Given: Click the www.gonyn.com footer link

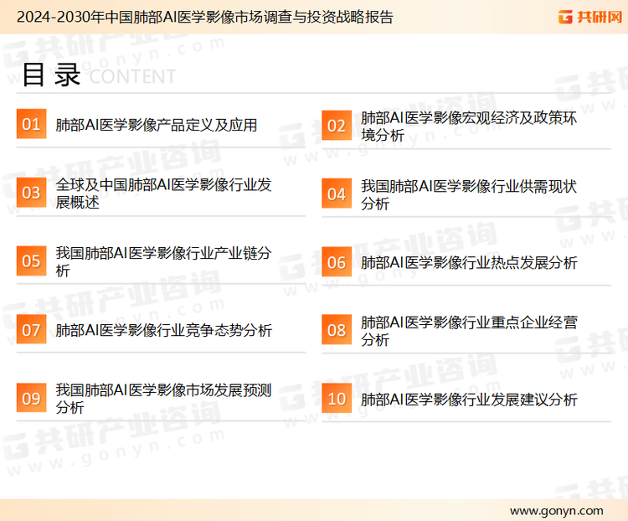Looking at the screenshot, I should click(x=556, y=511).
